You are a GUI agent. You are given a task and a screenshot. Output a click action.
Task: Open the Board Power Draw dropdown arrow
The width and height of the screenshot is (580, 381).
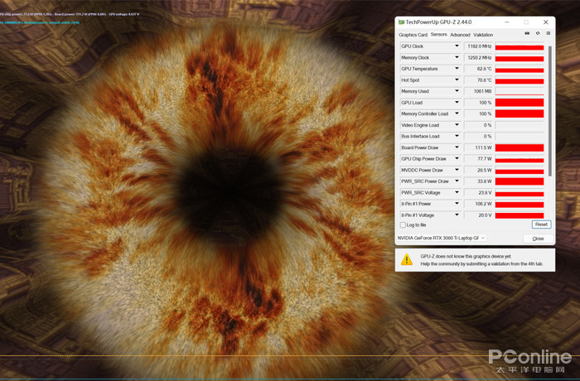(x=457, y=147)
